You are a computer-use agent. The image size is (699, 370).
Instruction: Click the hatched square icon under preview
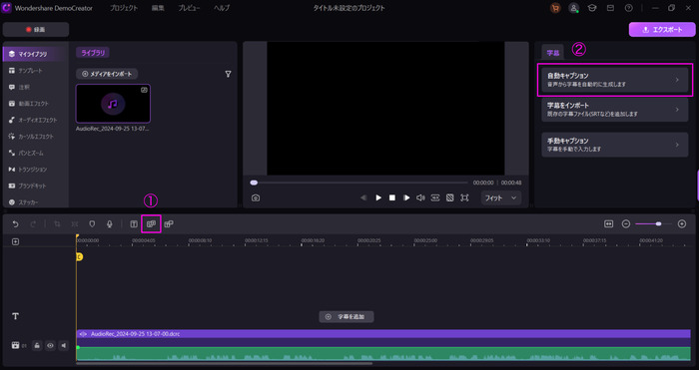pos(449,197)
